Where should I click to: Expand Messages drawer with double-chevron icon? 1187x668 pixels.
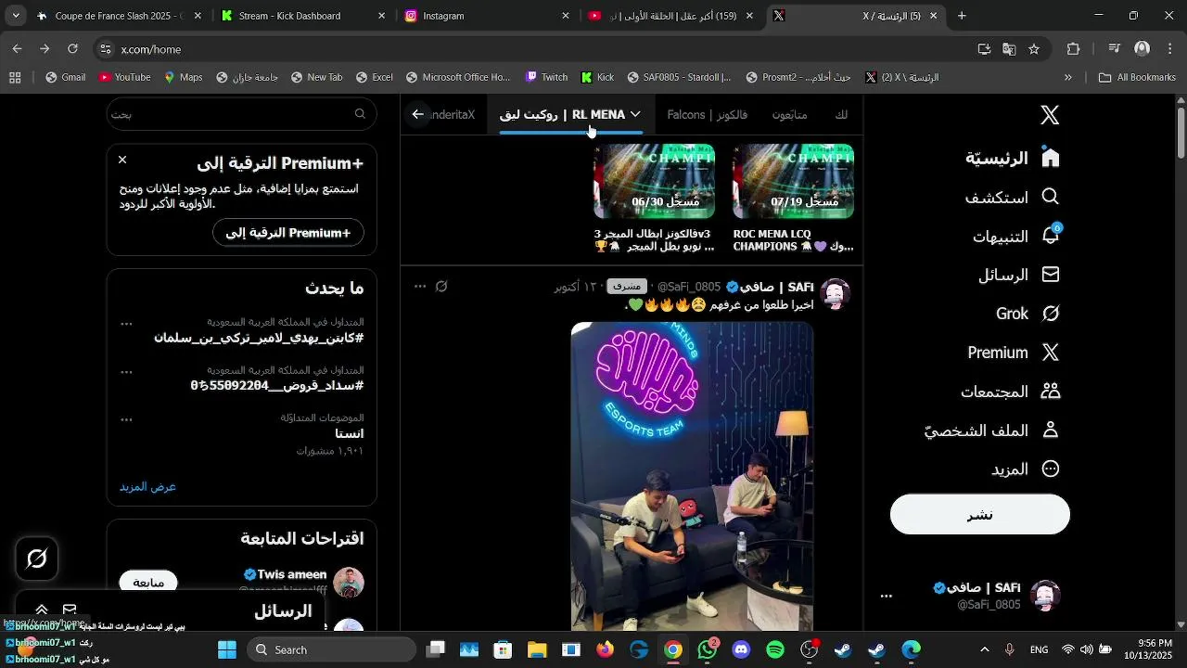click(x=42, y=610)
